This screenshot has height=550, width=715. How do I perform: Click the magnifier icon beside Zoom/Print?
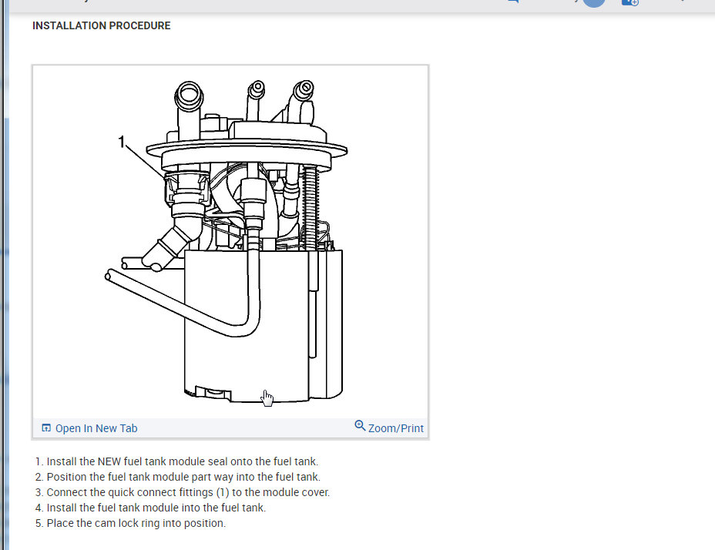tap(360, 425)
